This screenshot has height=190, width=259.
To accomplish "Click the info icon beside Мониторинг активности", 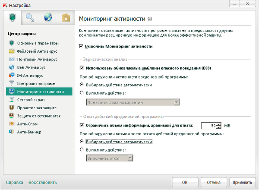I will point(150,19).
